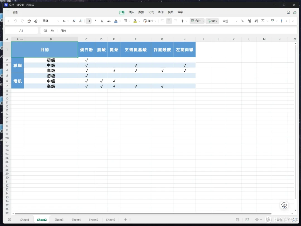The height and width of the screenshot is (226, 301).
Task: Select the 左旋肉碱 header cell
Action: click(185, 50)
